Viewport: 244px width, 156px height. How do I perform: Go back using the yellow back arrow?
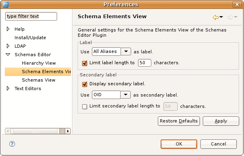click(x=216, y=17)
